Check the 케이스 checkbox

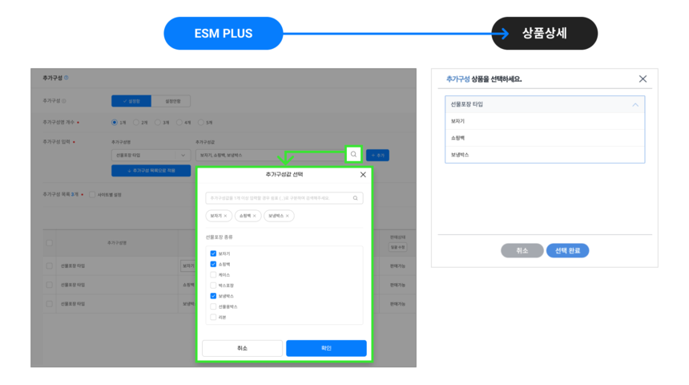[213, 274]
